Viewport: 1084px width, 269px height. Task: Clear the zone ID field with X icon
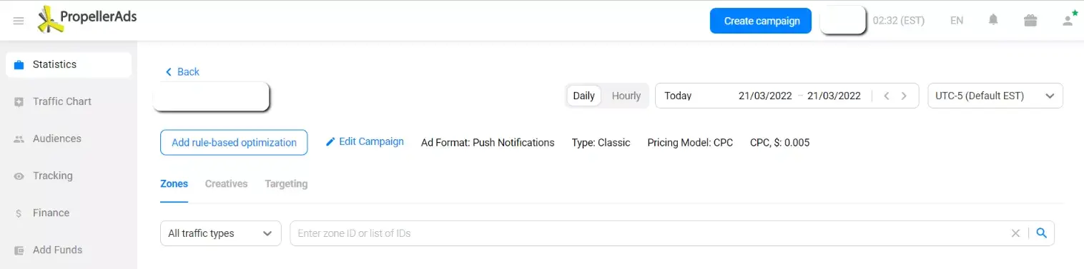click(1015, 233)
